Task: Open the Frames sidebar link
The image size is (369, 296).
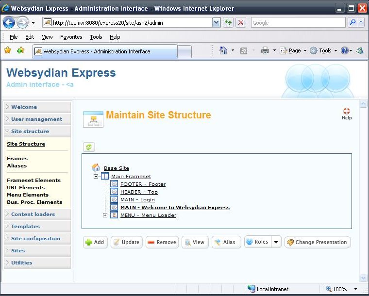Action: [x=17, y=158]
